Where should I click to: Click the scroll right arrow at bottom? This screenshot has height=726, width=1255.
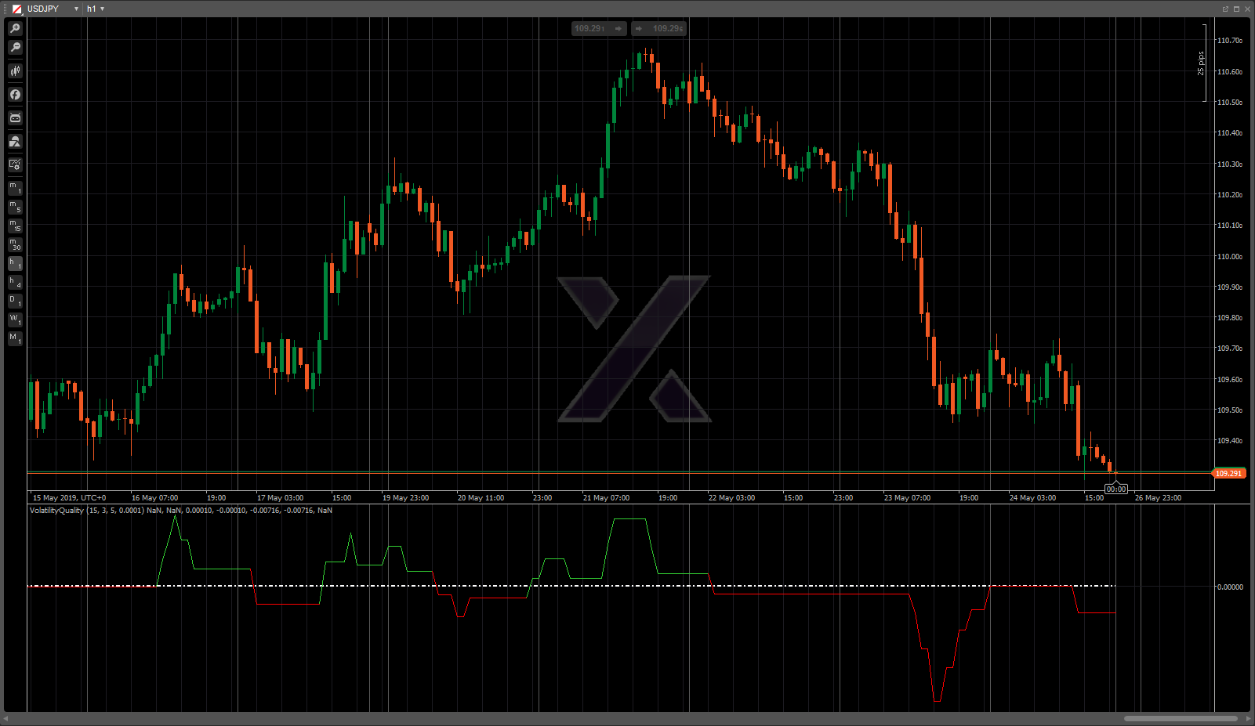(1248, 718)
